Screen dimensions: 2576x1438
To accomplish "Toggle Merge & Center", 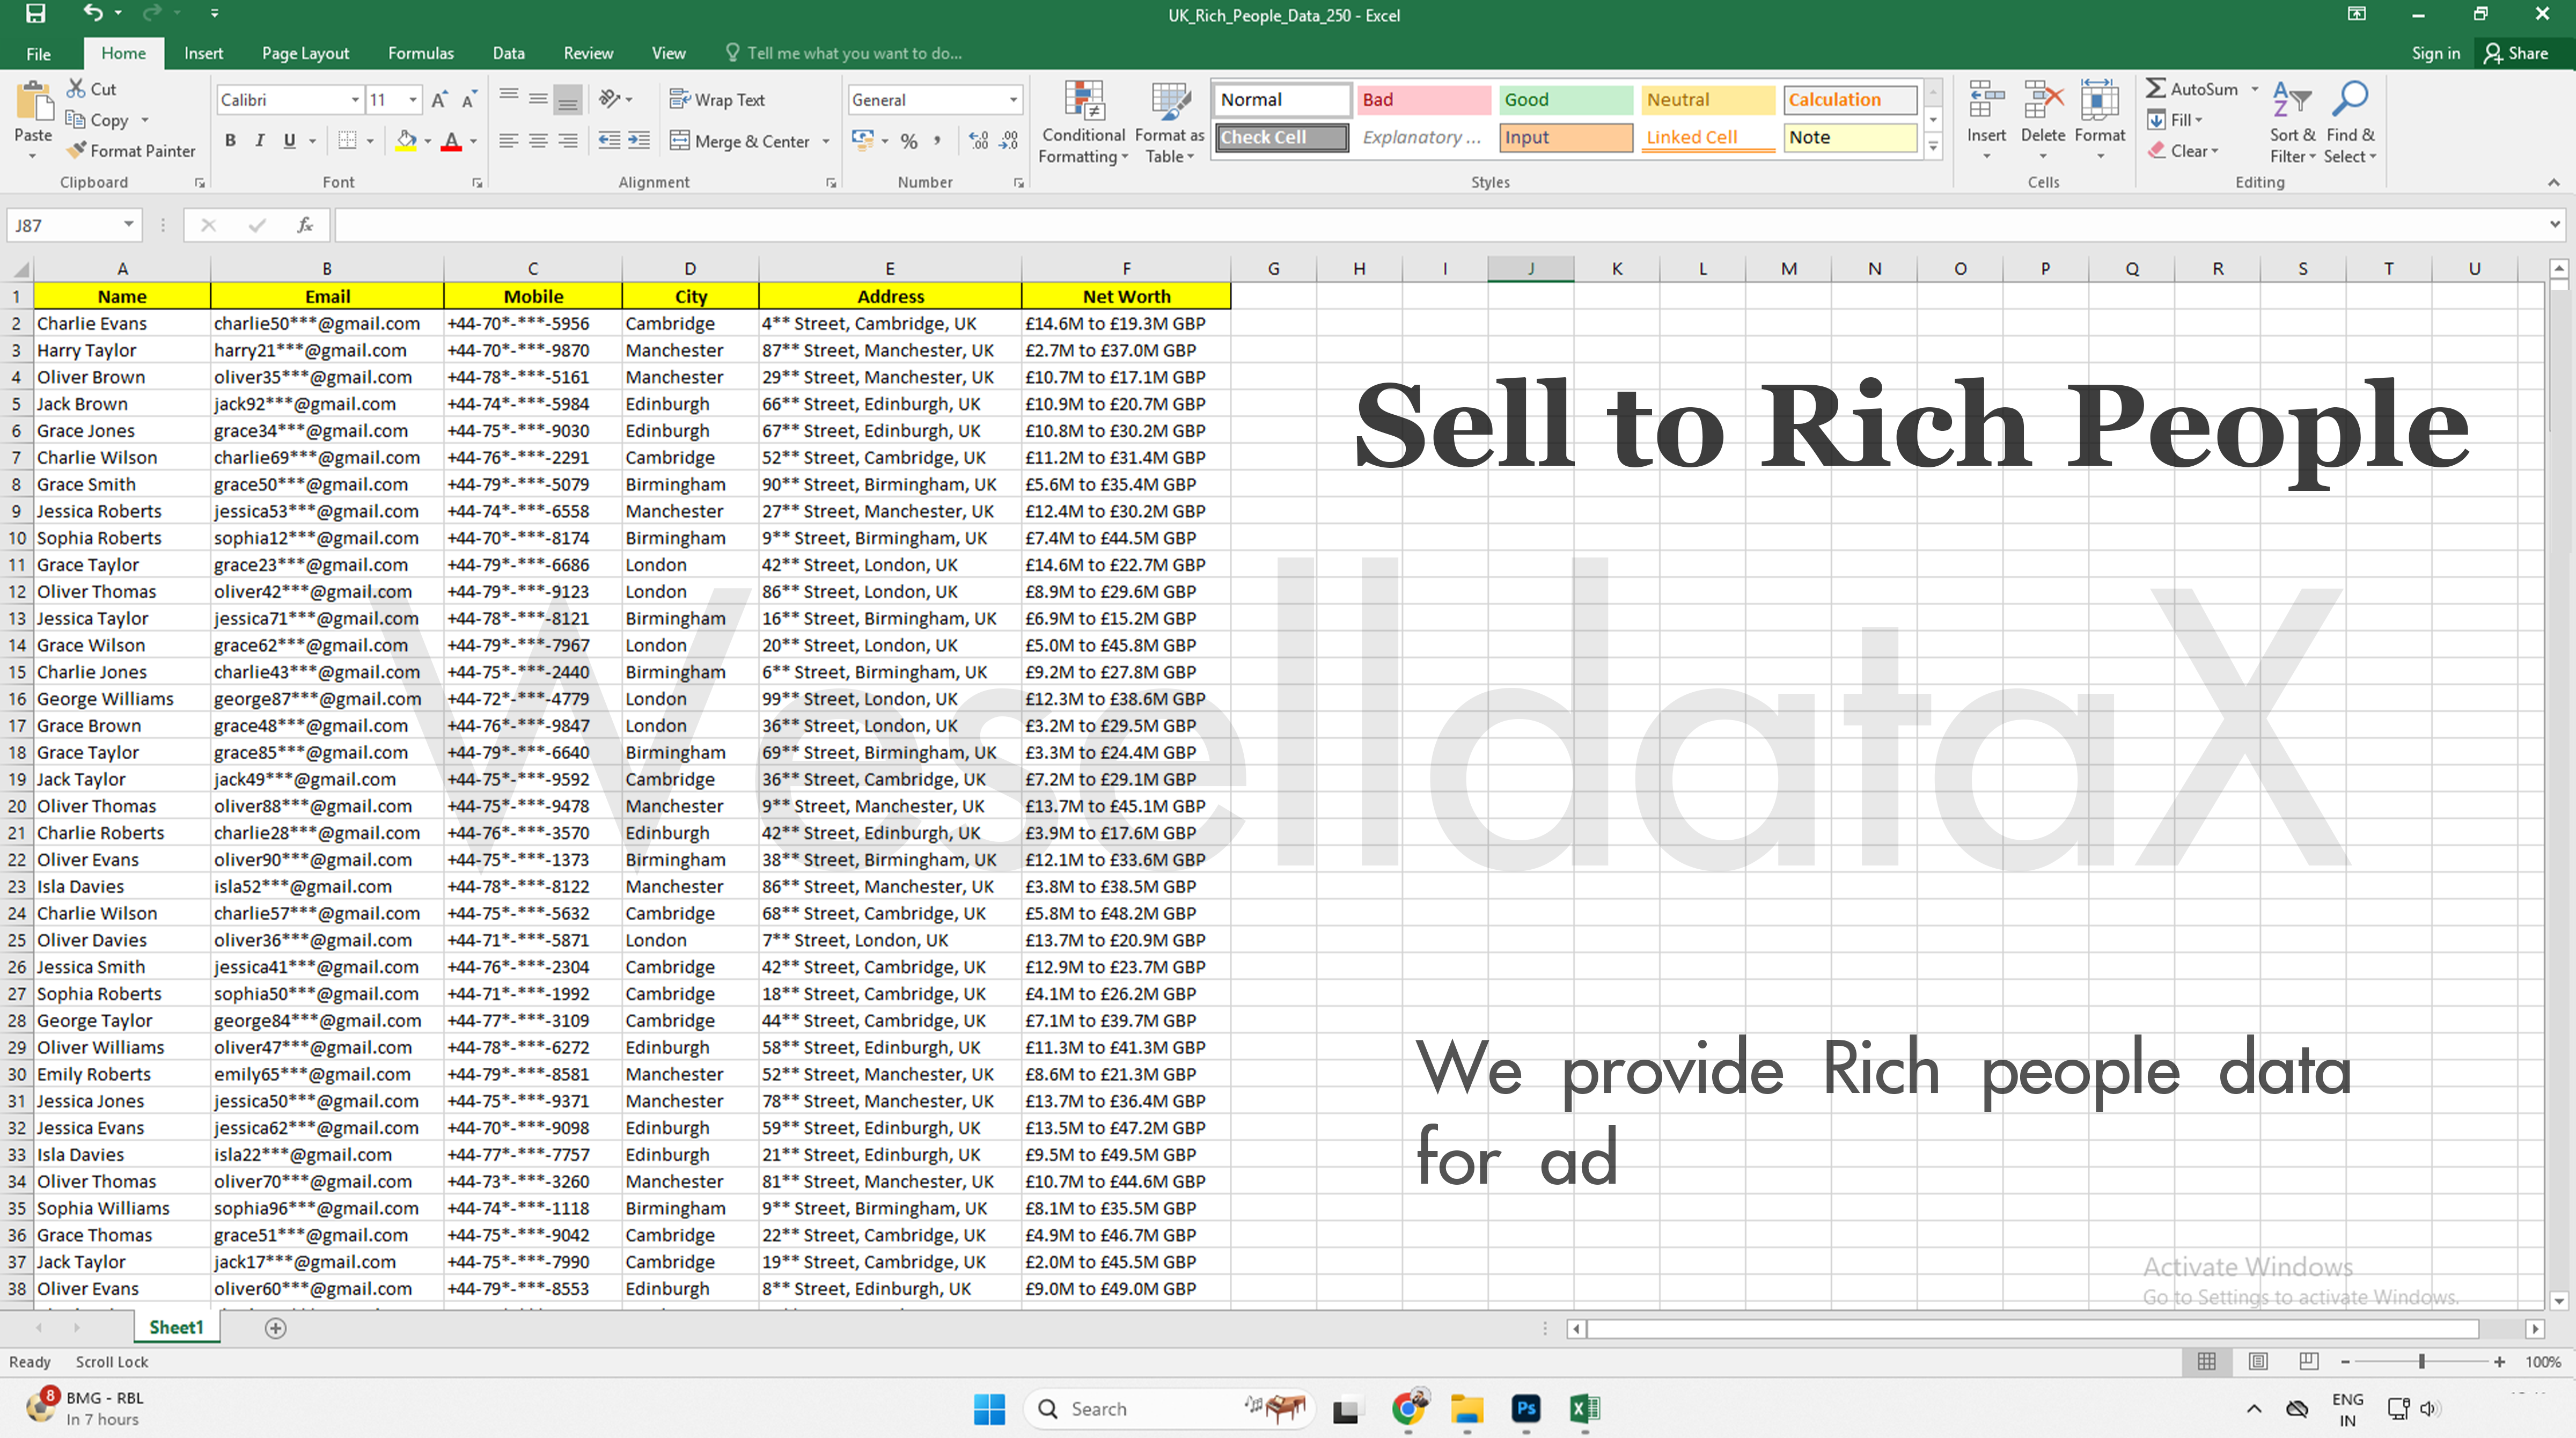I will point(739,141).
